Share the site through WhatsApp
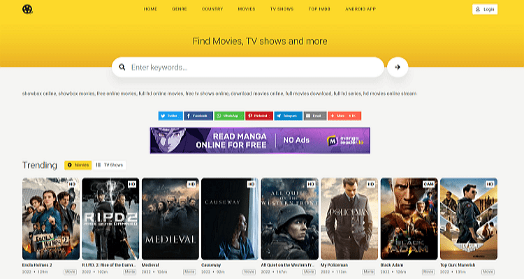This screenshot has width=524, height=279. click(229, 116)
